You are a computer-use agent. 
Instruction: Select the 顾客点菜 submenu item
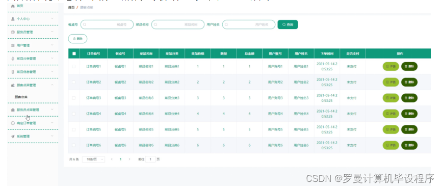click(21, 97)
